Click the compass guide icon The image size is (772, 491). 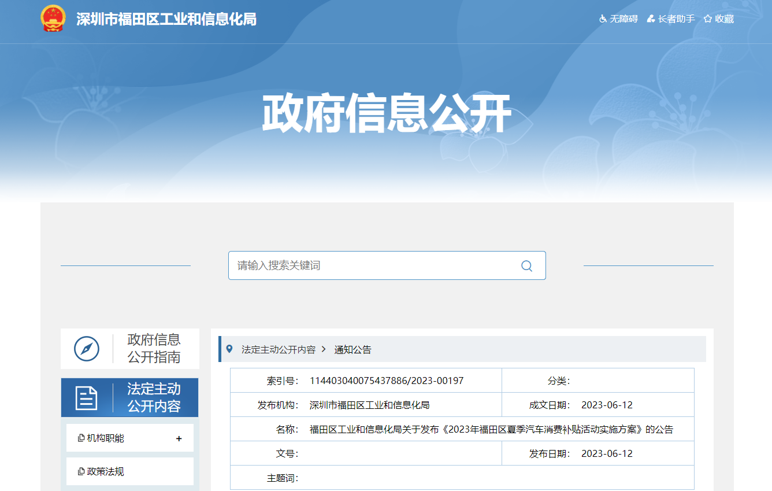pyautogui.click(x=87, y=349)
